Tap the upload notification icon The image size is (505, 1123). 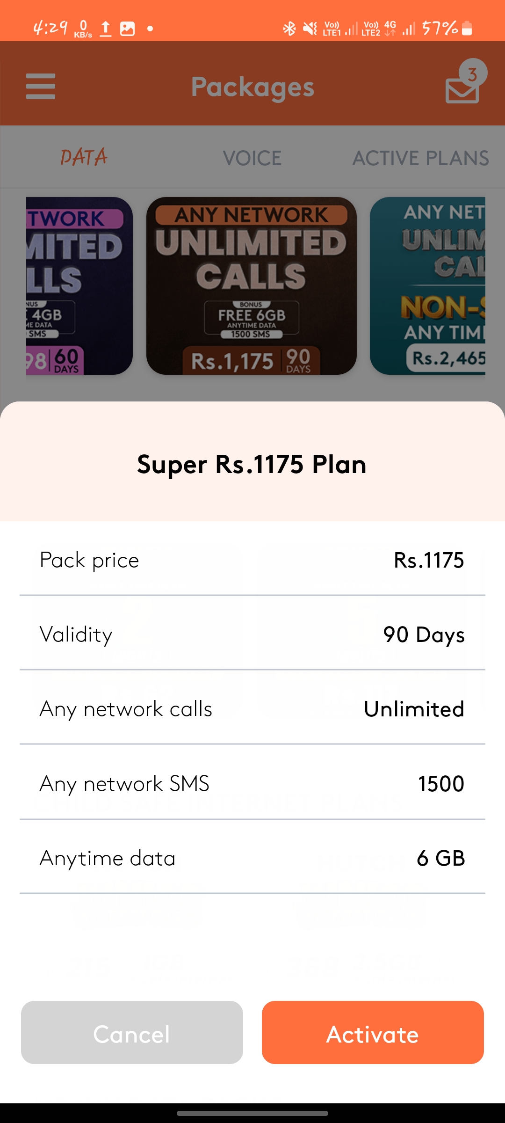(x=106, y=29)
